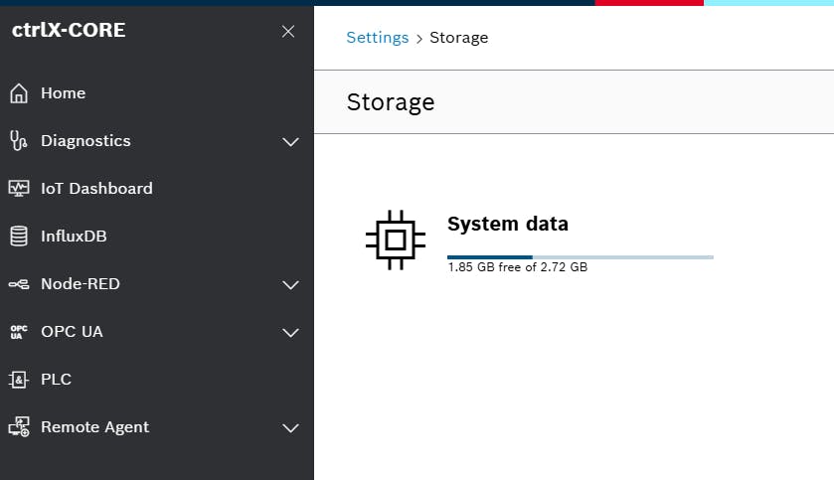Close the ctrlX-CORE sidebar with X
The height and width of the screenshot is (480, 834).
coord(288,32)
